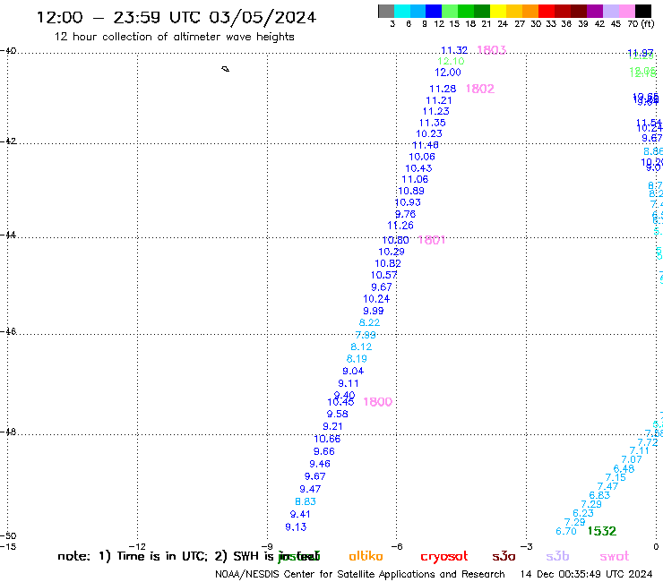Click the wave height value 10.23
This screenshot has width=663, height=582.
pyautogui.click(x=429, y=133)
